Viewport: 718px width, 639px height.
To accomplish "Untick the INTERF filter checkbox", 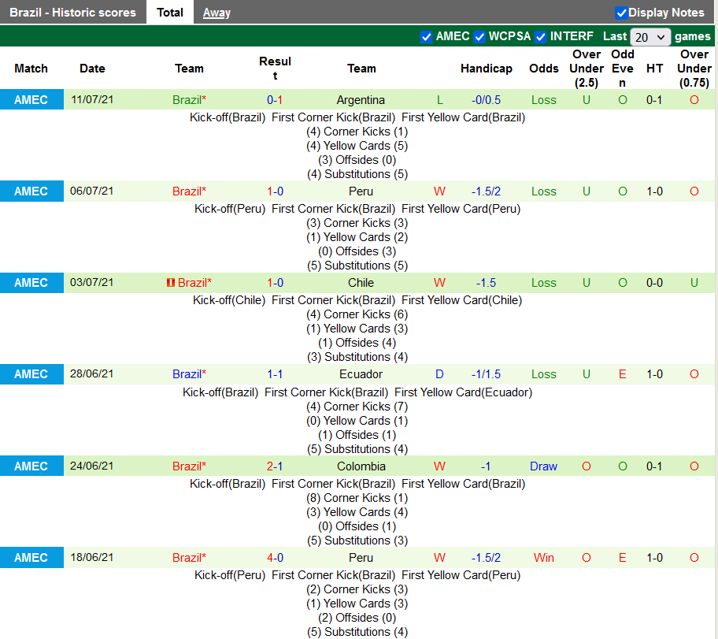I will coord(541,37).
